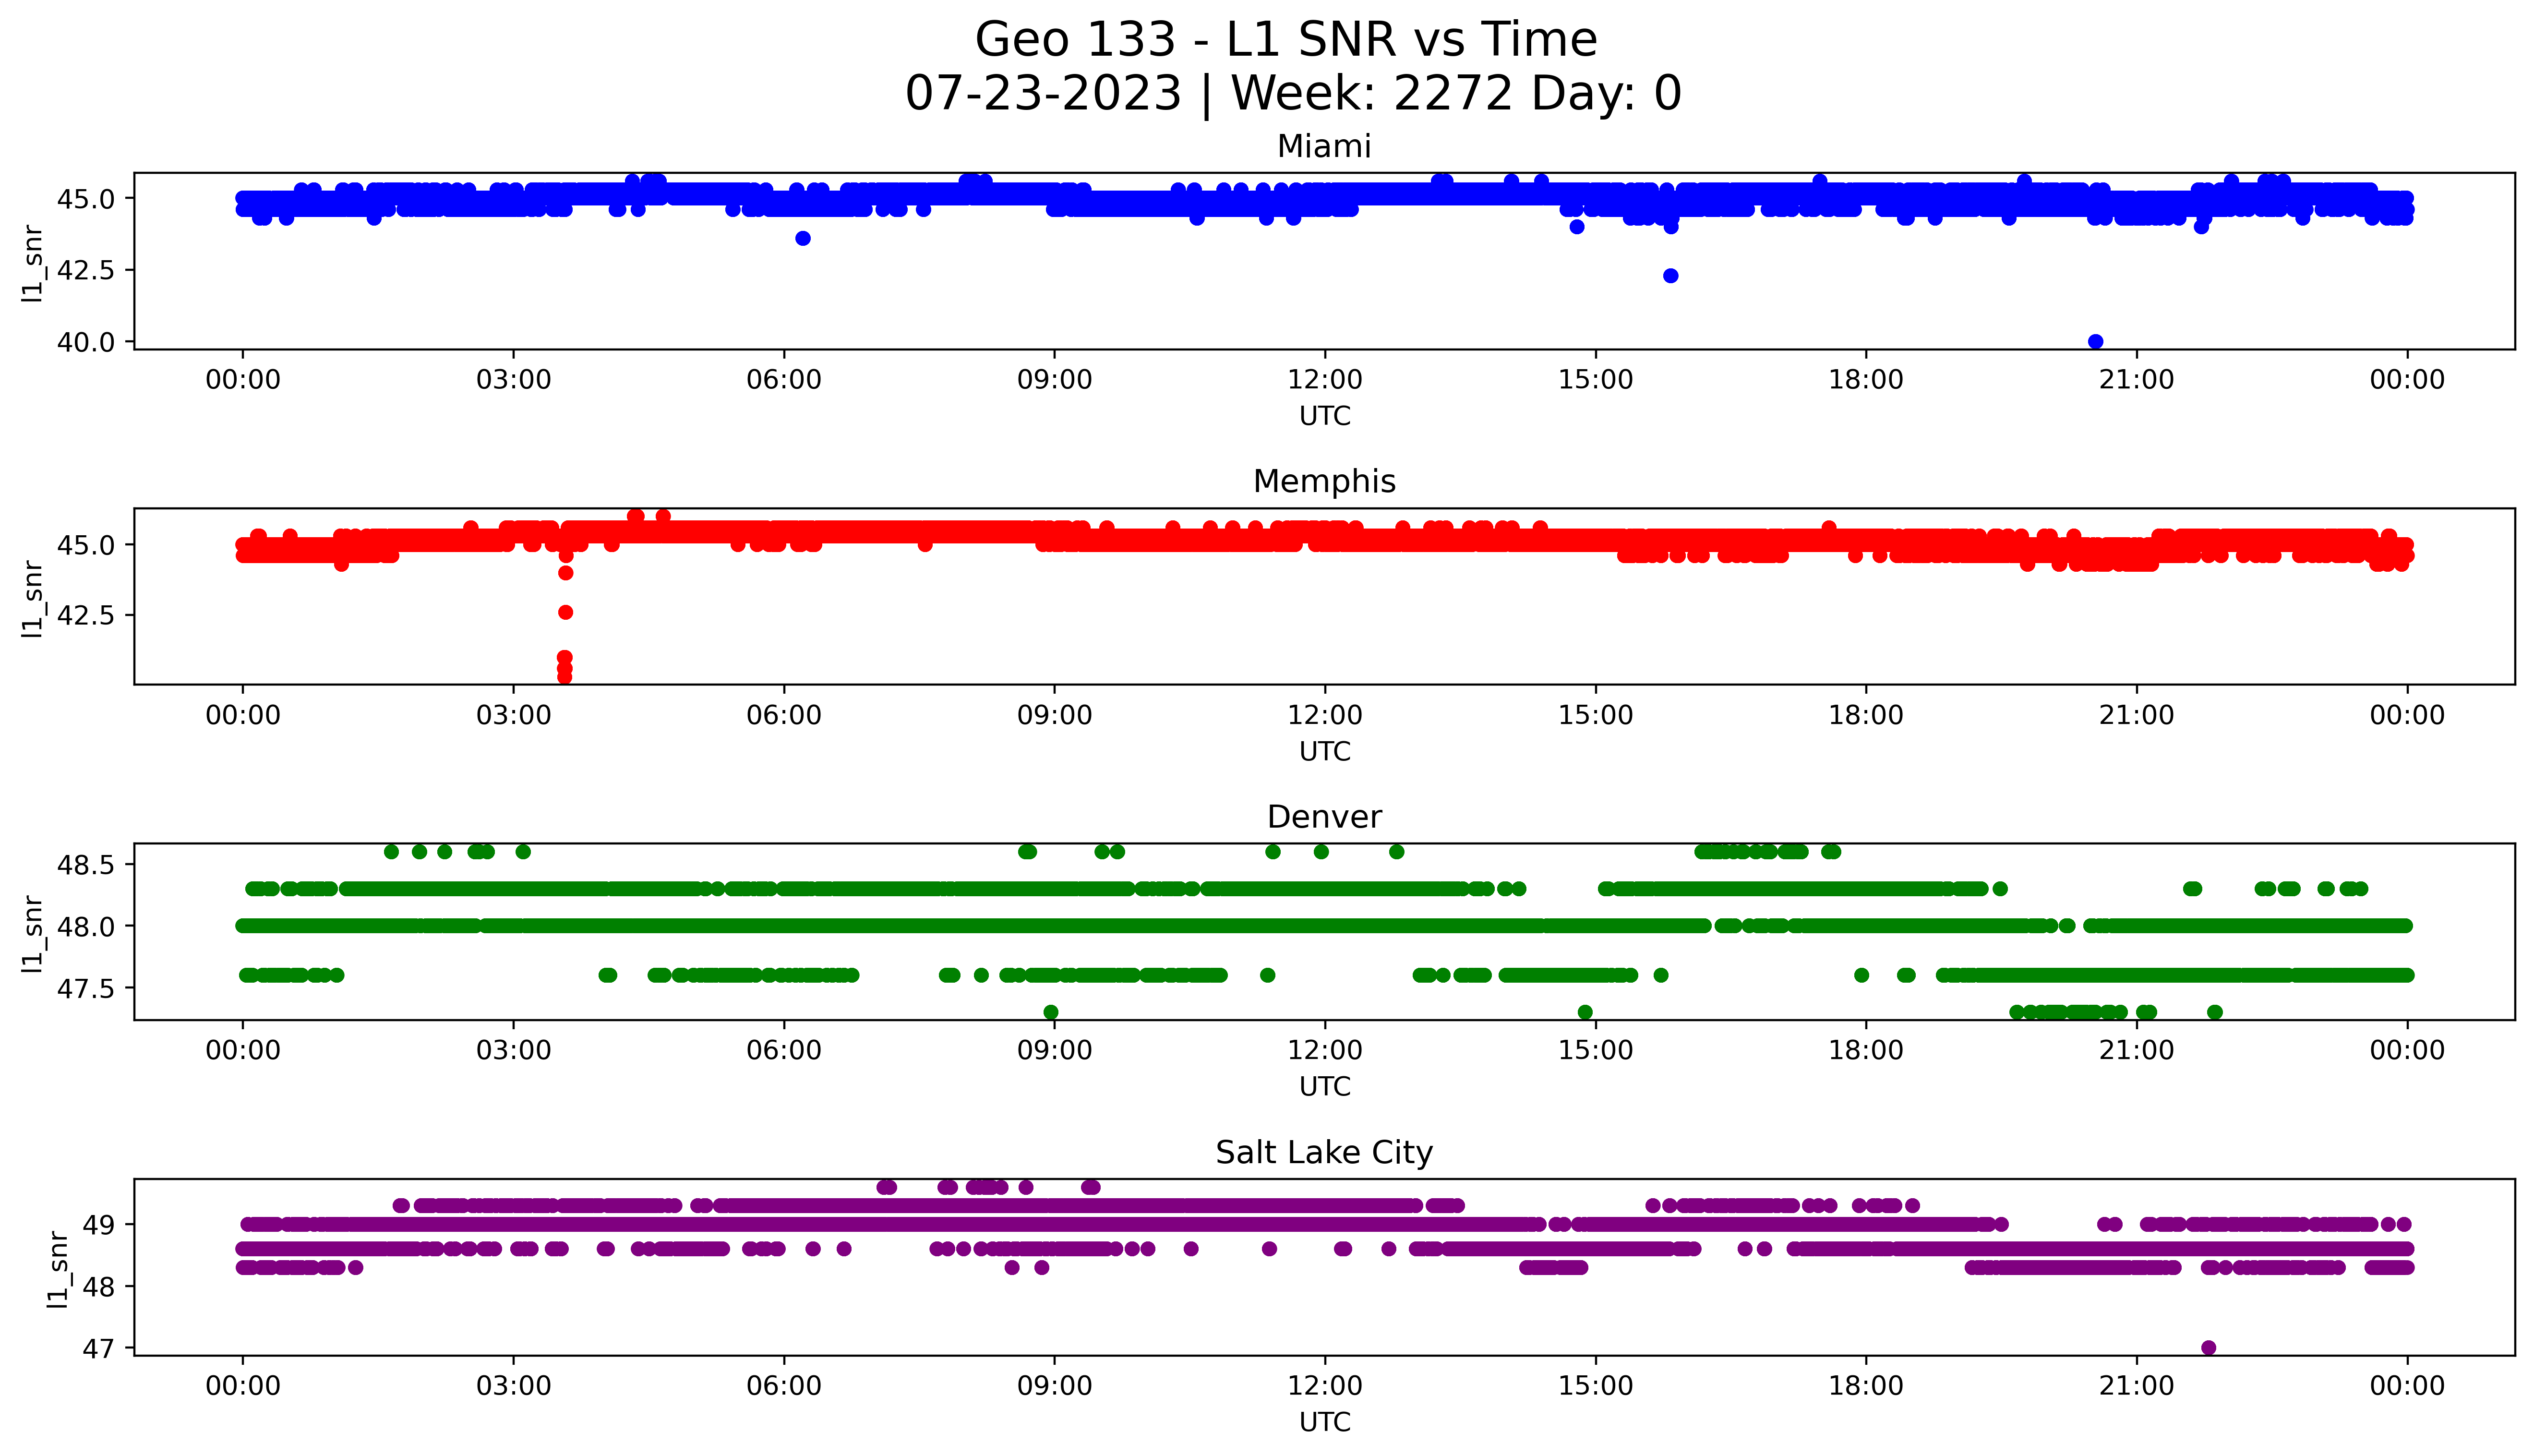2534x1456 pixels.
Task: Click the date and week subtitle line
Action: pos(1293,94)
